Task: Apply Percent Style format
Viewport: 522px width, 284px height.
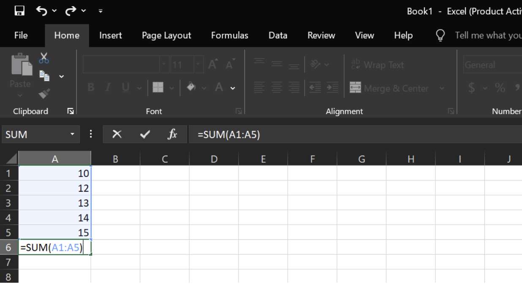Action: coord(500,88)
